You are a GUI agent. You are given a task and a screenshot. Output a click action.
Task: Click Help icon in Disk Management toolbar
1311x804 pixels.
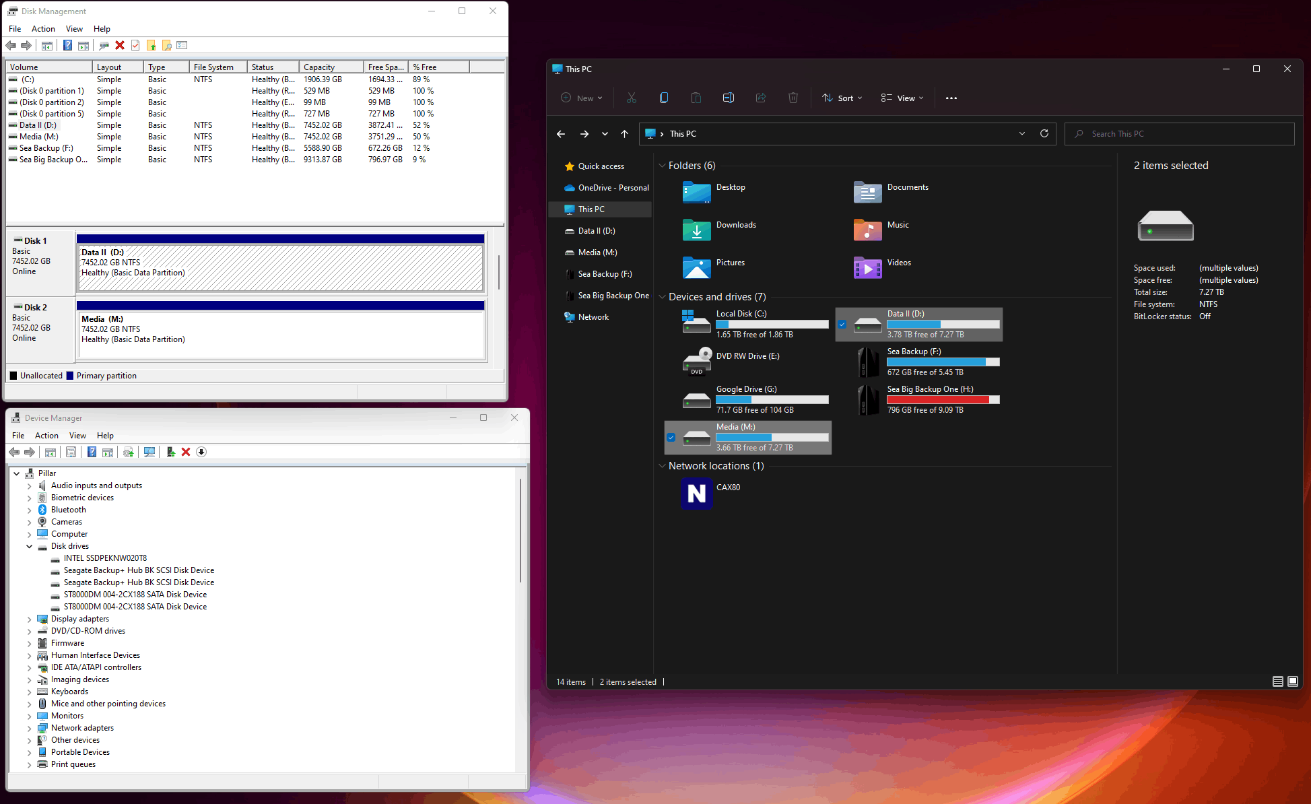pyautogui.click(x=67, y=45)
